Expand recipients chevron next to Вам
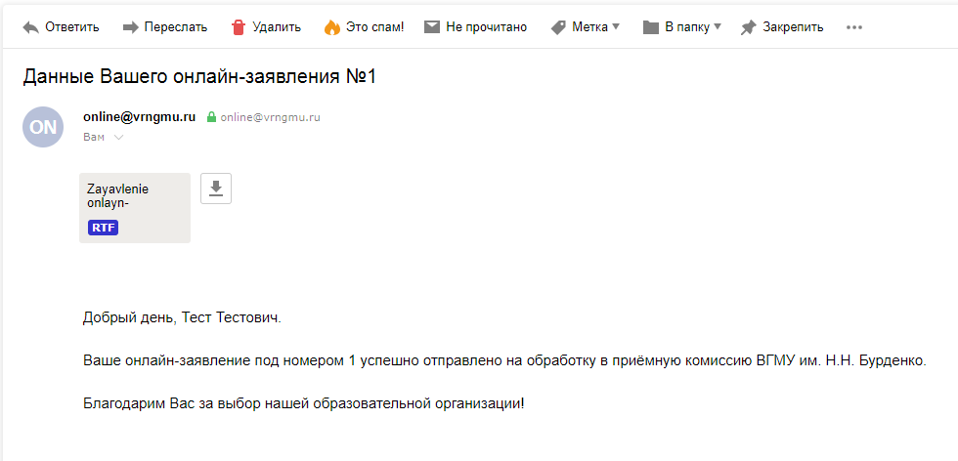This screenshot has height=461, width=958. [x=118, y=138]
